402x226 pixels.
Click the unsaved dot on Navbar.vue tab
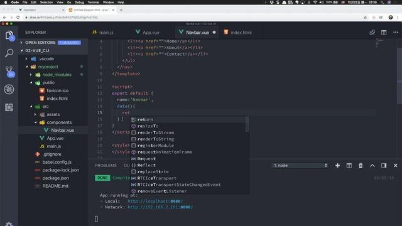pos(214,33)
